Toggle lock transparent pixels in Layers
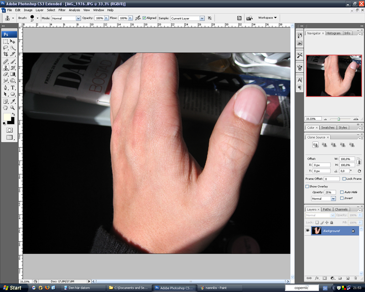Viewport: 365px width, 292px height. 317,222
